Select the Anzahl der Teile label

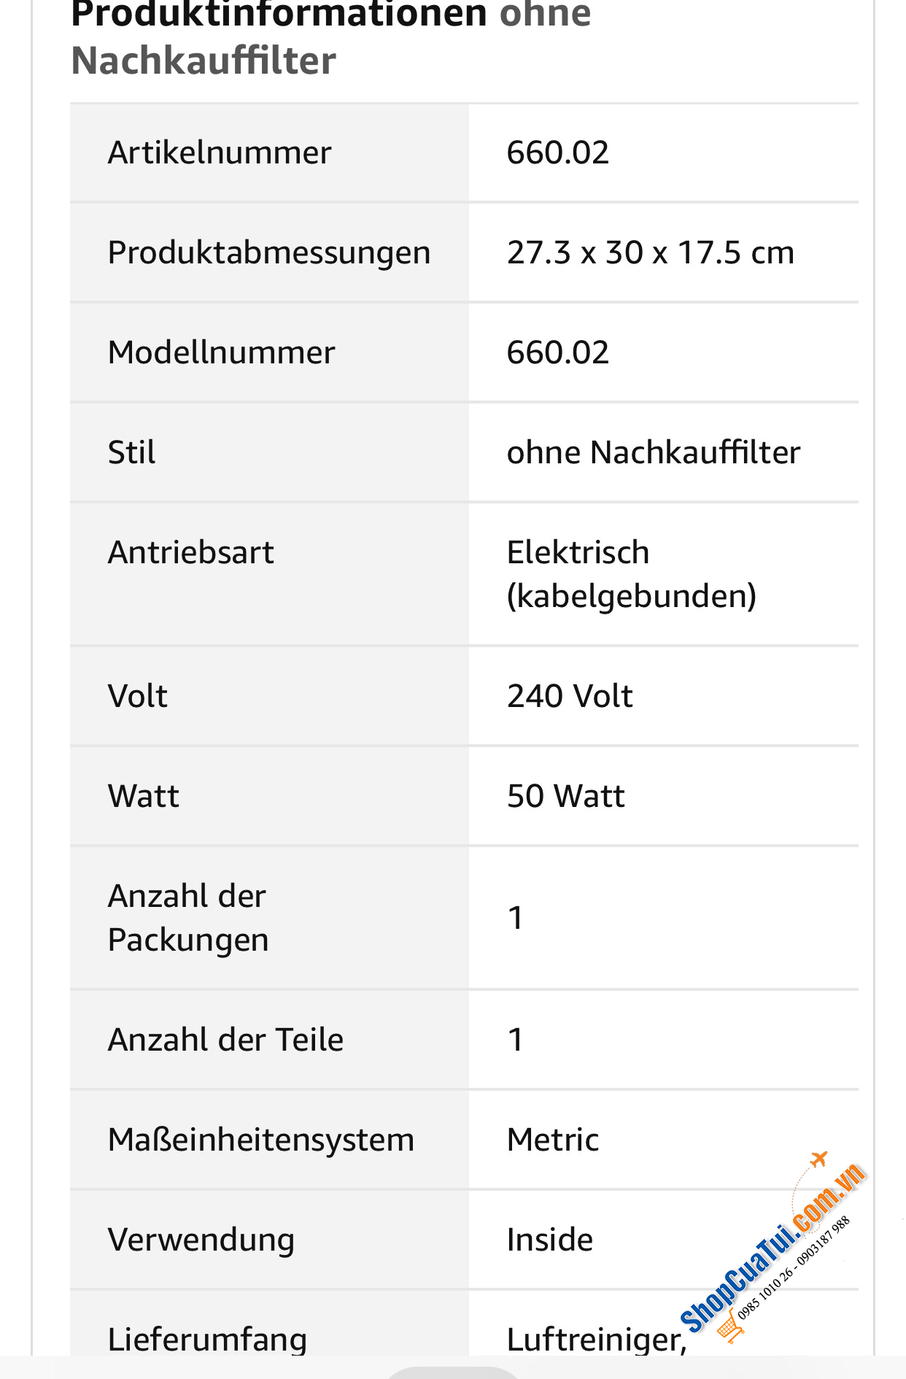pyautogui.click(x=225, y=1040)
